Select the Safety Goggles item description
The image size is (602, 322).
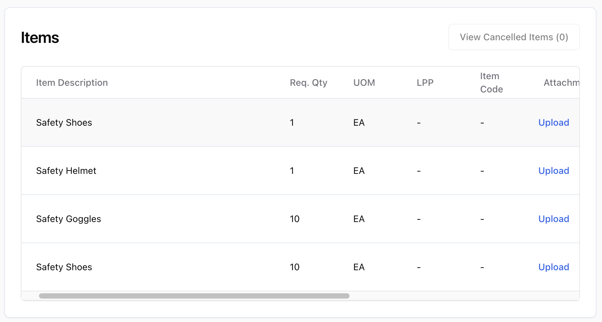(68, 219)
